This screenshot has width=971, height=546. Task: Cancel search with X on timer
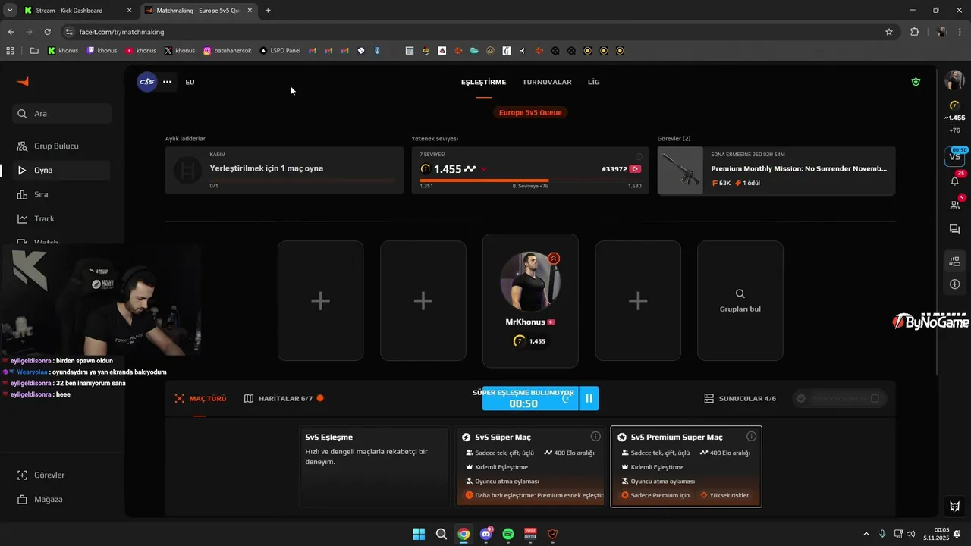tap(566, 399)
